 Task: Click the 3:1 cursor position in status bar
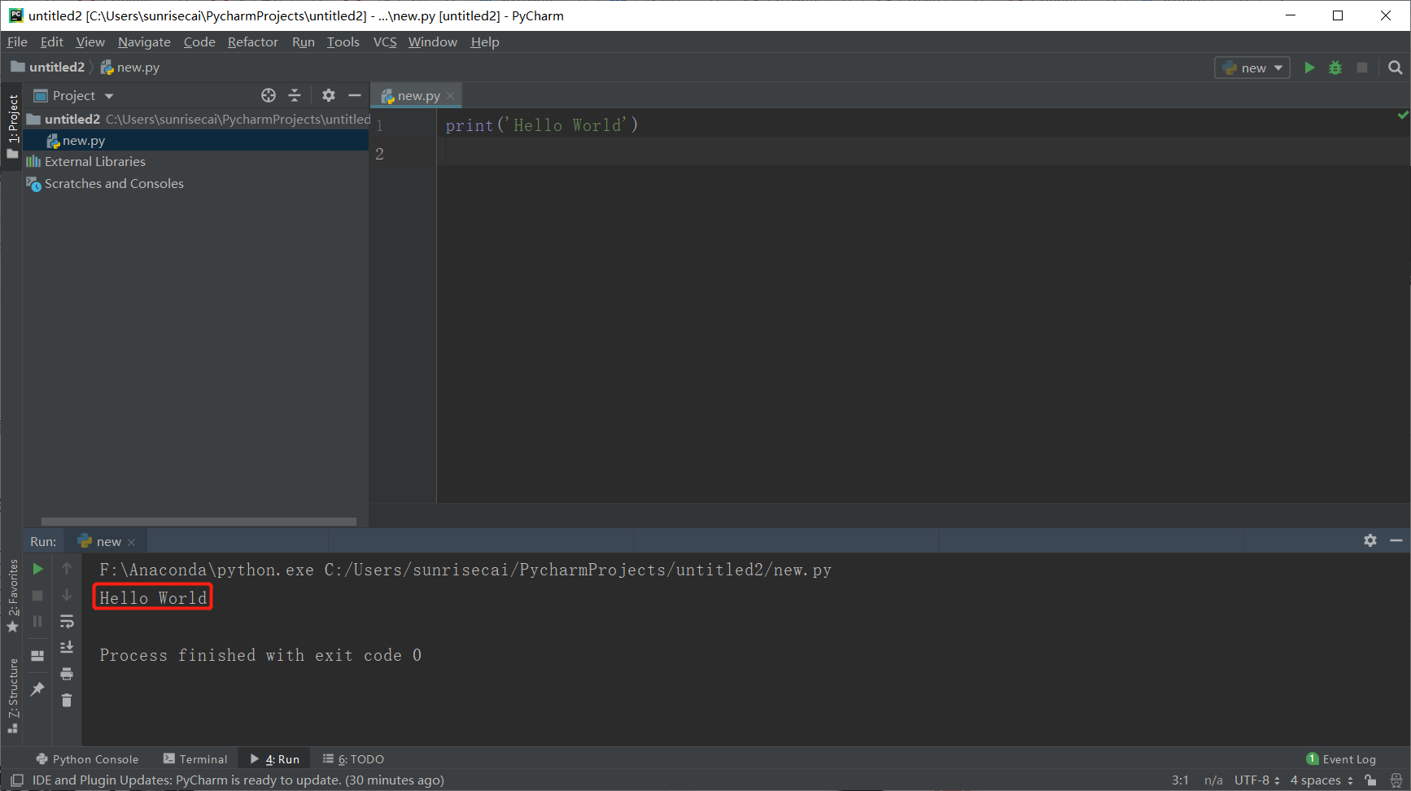pos(1180,780)
